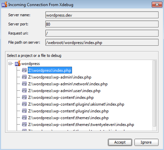
Task: Click php icon for wp-content\index.php row
Action: click(24, 98)
